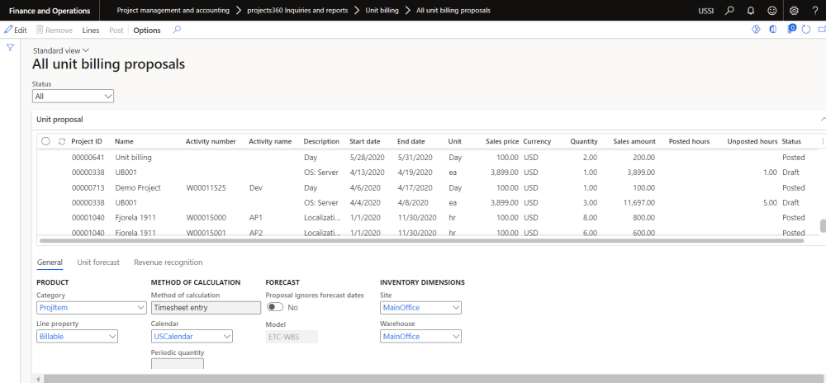Open in Microsoft Office icon

tap(773, 30)
